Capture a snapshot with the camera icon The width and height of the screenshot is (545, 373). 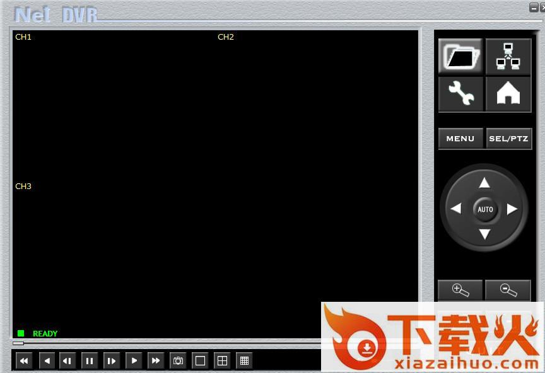pyautogui.click(x=178, y=361)
